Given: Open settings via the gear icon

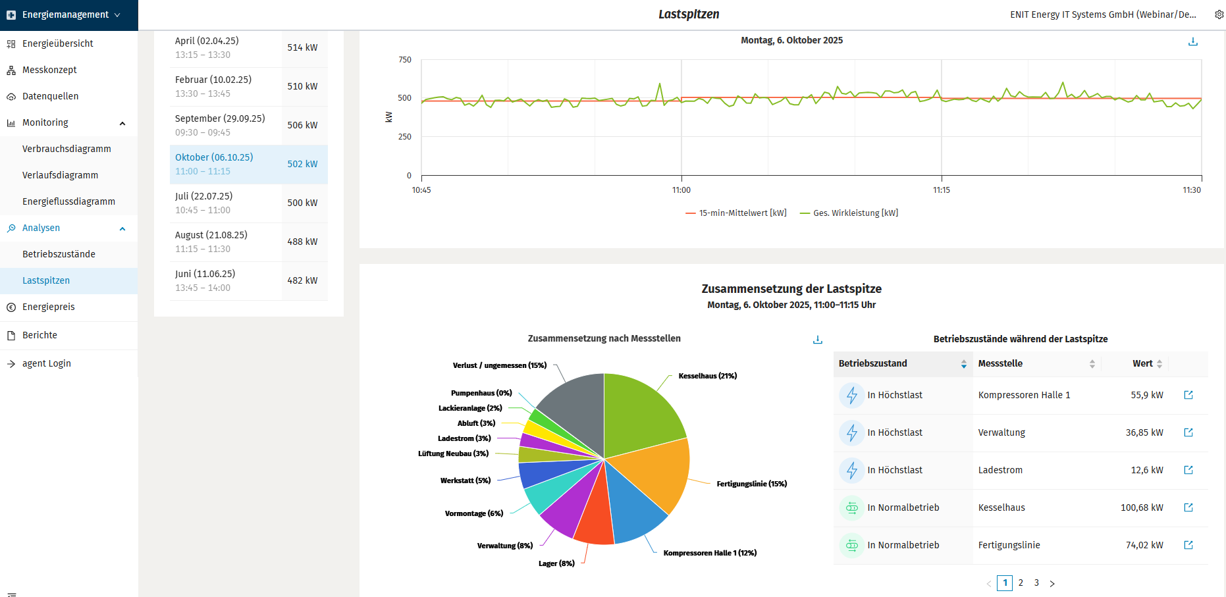Looking at the screenshot, I should click(x=1219, y=14).
